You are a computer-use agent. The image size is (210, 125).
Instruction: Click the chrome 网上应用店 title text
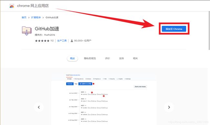33,6
